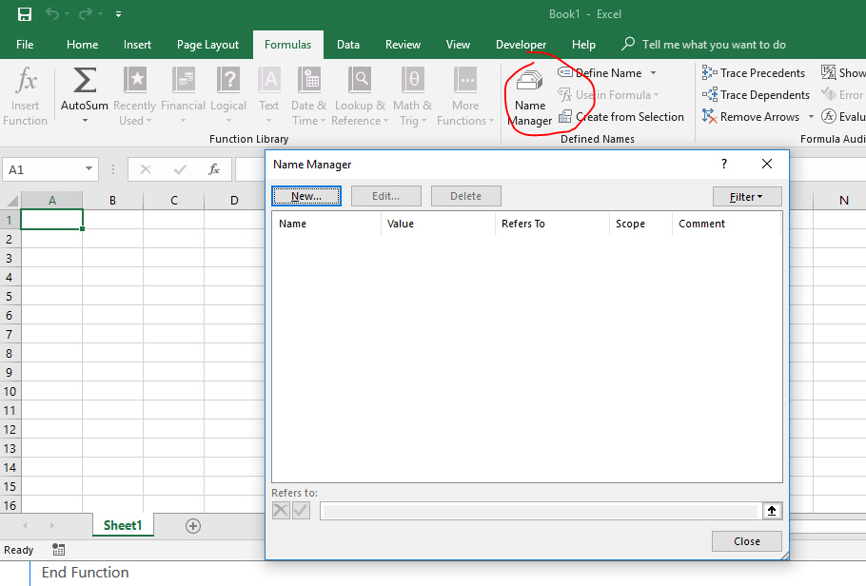
Task: Add a new sheet with plus icon
Action: 193,526
